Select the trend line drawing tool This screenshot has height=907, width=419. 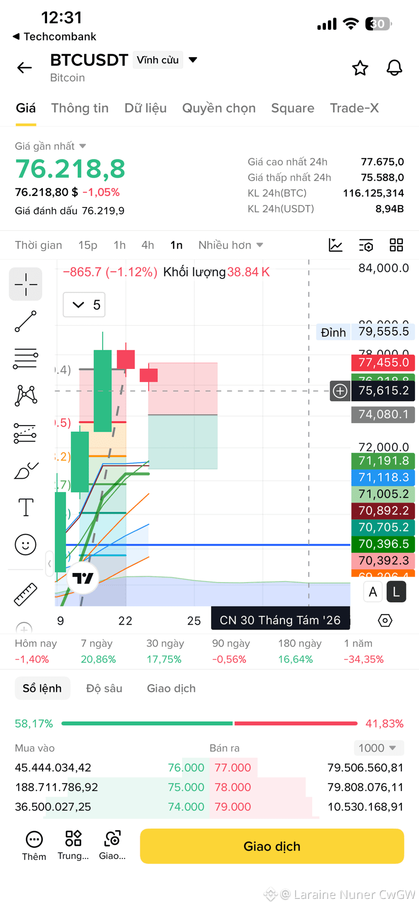[26, 321]
